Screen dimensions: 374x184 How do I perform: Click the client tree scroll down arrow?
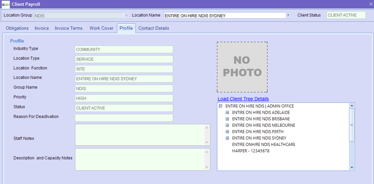352,167
